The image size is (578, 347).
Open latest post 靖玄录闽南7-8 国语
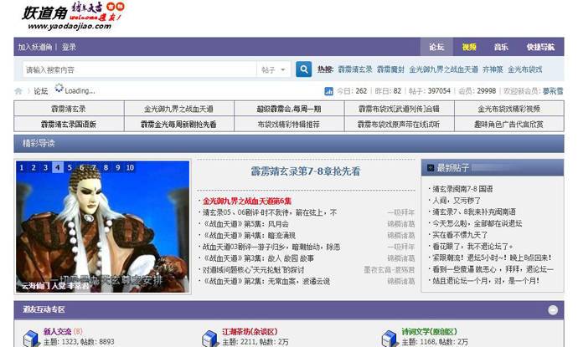pyautogui.click(x=462, y=189)
